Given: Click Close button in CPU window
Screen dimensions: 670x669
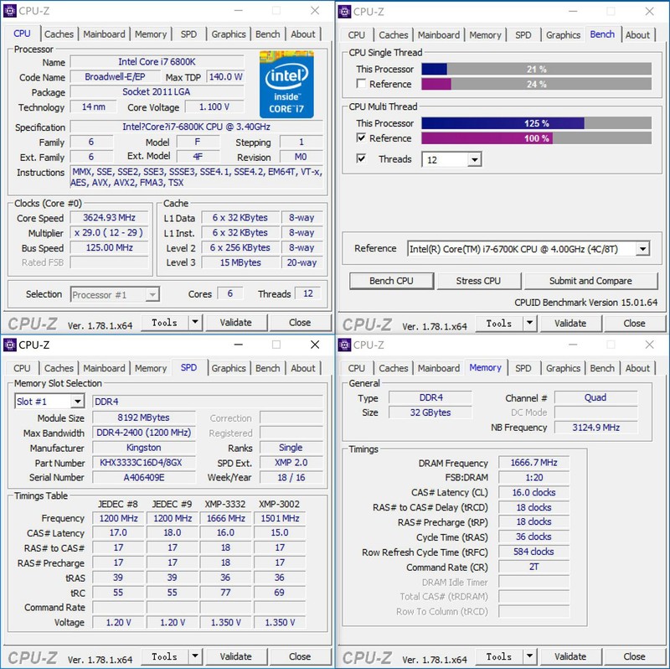Looking at the screenshot, I should click(x=300, y=323).
